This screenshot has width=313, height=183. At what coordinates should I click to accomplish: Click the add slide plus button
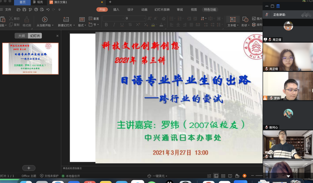tap(29, 168)
